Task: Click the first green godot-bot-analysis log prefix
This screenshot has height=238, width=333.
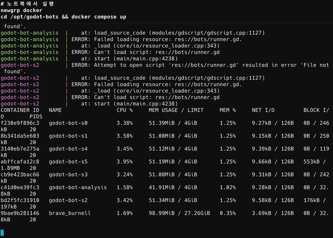Action: [30, 33]
